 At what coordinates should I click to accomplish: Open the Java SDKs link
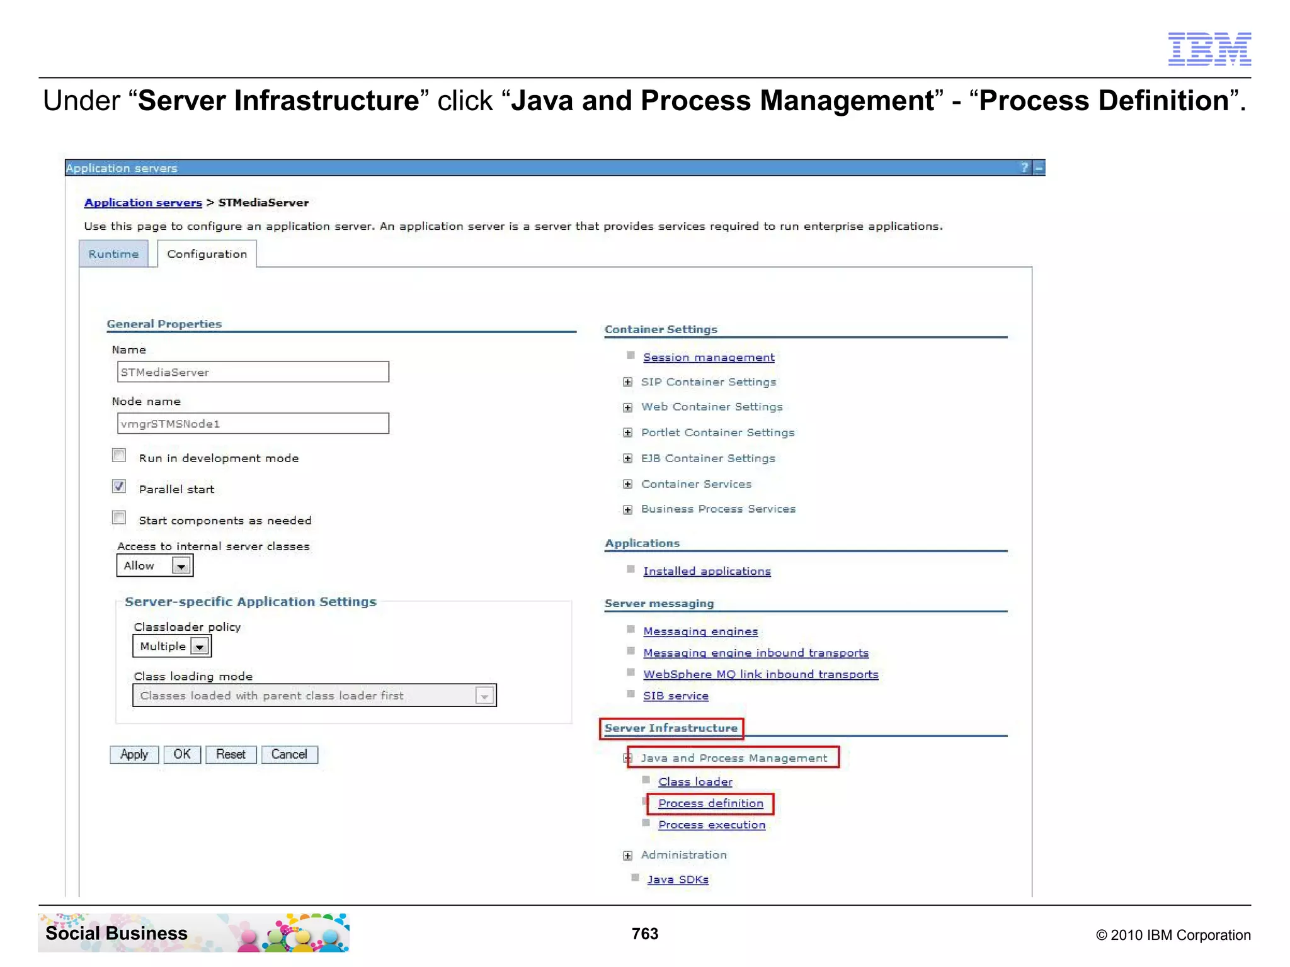click(678, 879)
